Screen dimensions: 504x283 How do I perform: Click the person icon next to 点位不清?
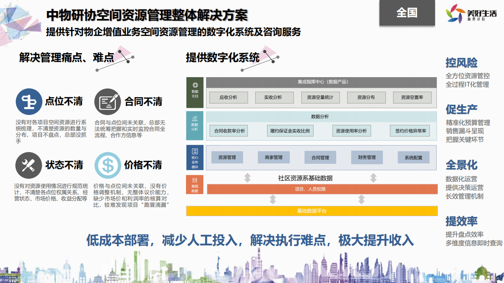(x=30, y=102)
